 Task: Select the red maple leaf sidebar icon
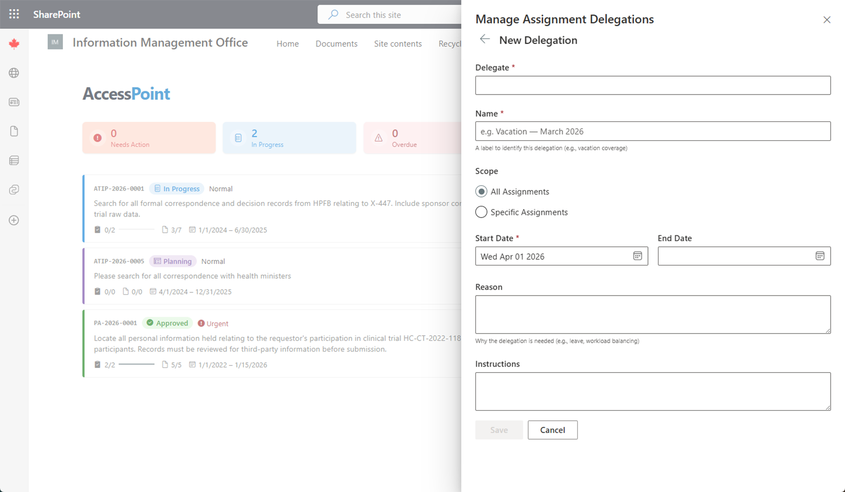point(14,44)
